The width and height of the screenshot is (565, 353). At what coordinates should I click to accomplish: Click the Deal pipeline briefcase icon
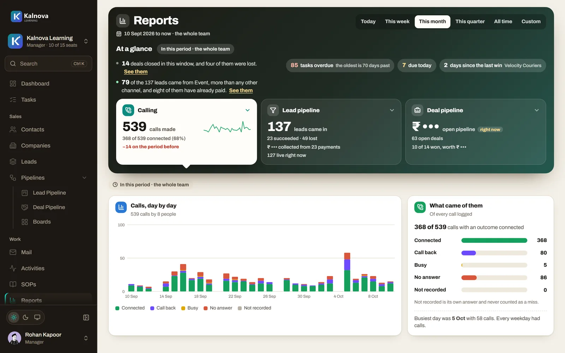(x=417, y=110)
